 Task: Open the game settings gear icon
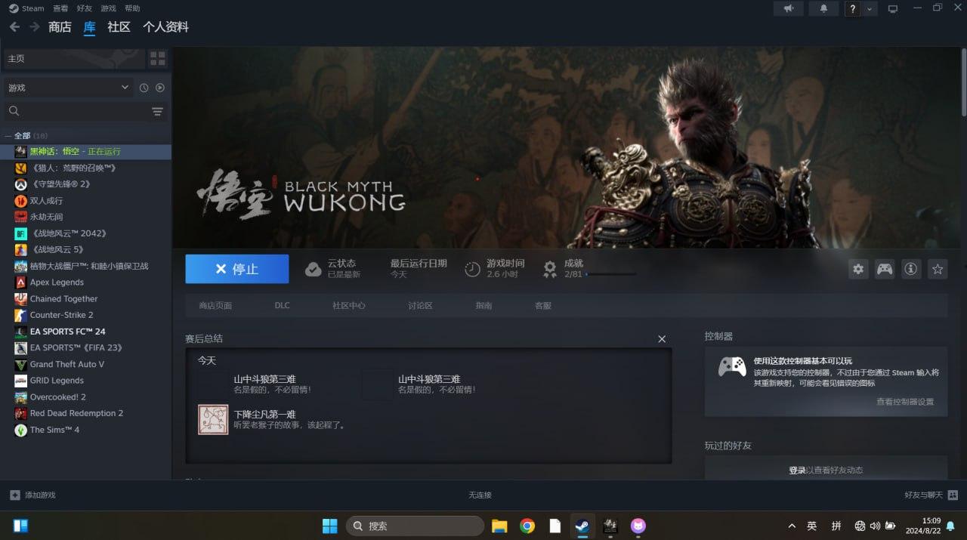(x=857, y=268)
